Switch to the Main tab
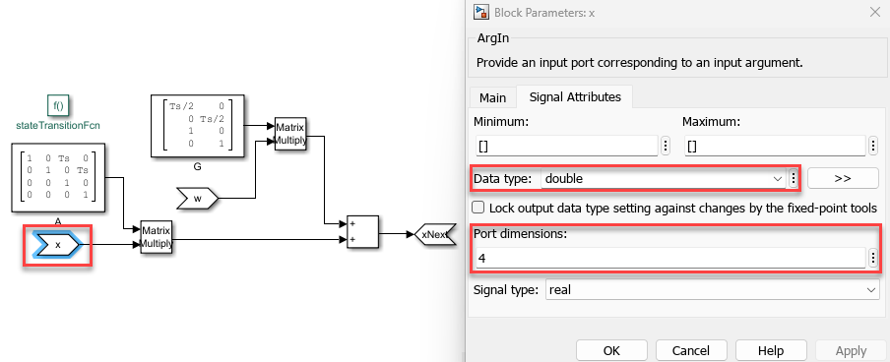This screenshot has width=890, height=362. tap(492, 97)
